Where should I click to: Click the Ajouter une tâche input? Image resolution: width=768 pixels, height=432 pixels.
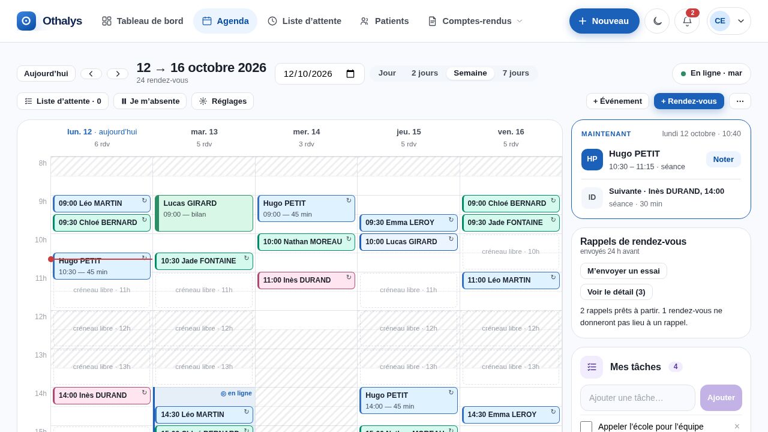coord(638,398)
